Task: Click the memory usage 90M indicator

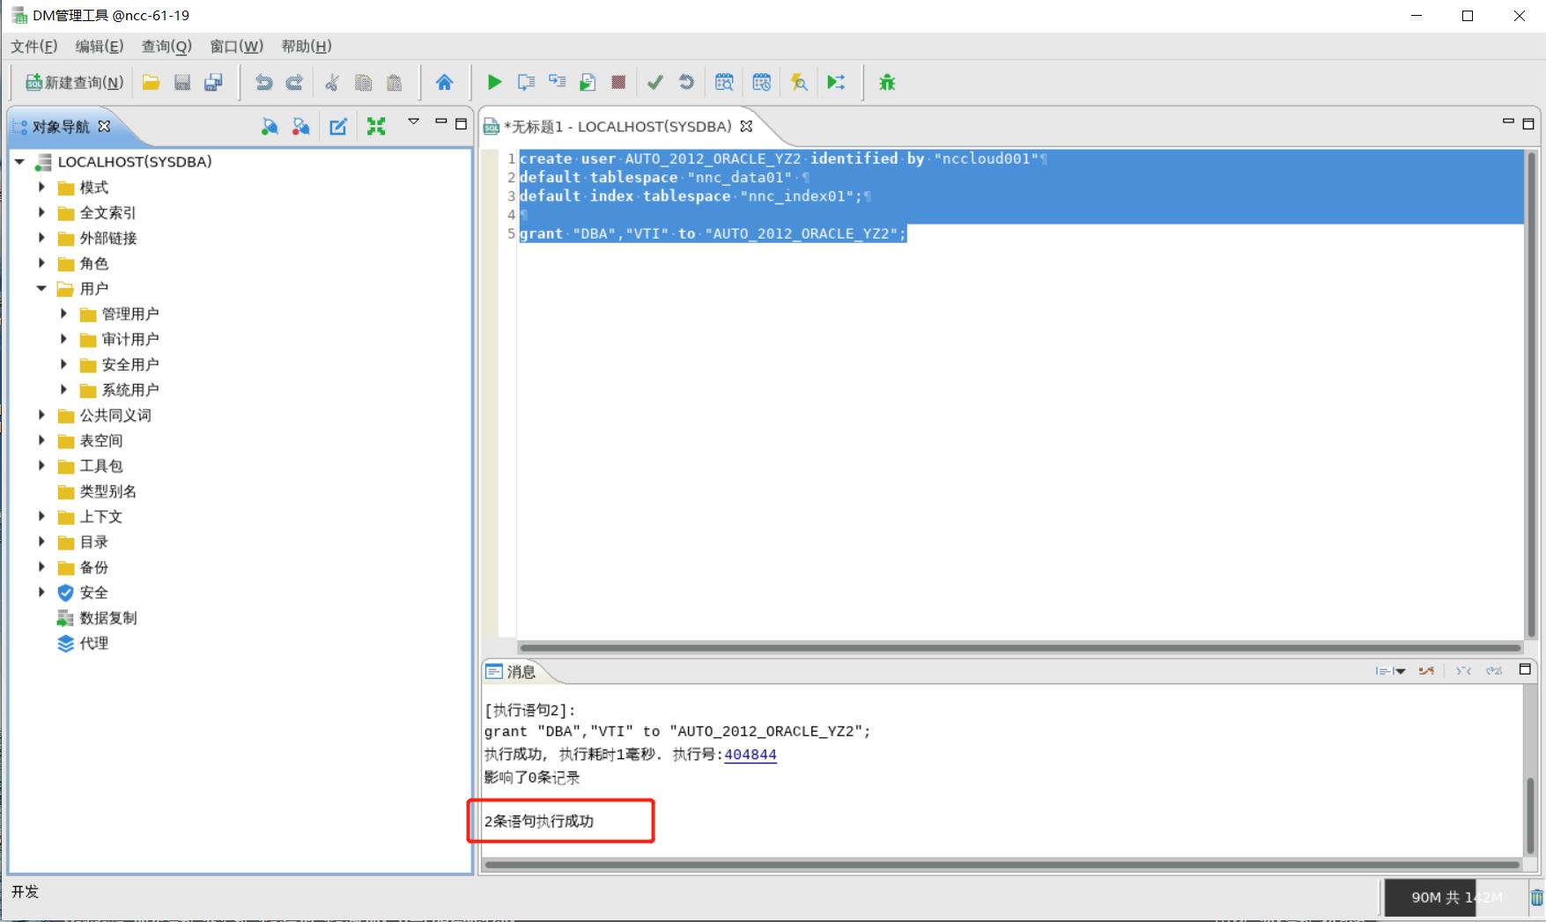Action: click(x=1454, y=897)
